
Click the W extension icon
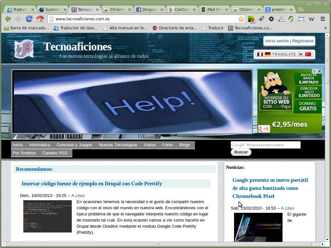point(312,19)
